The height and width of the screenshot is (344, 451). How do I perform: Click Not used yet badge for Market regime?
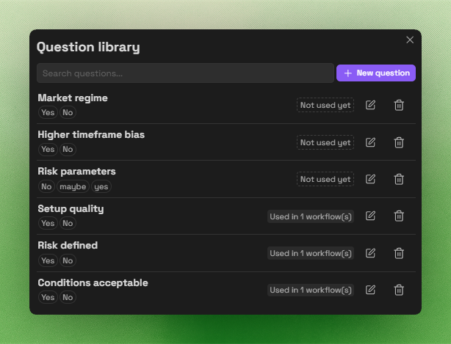pyautogui.click(x=325, y=105)
